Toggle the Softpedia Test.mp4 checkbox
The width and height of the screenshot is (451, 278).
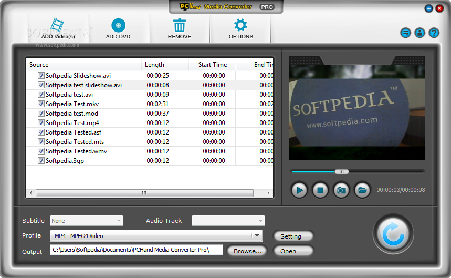(x=41, y=123)
